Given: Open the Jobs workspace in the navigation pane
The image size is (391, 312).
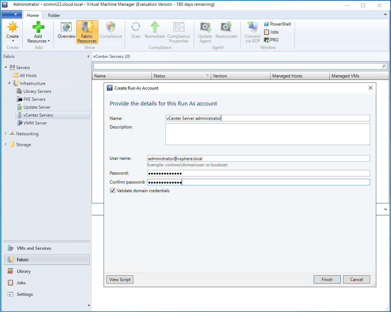Looking at the screenshot, I should click(x=47, y=282).
